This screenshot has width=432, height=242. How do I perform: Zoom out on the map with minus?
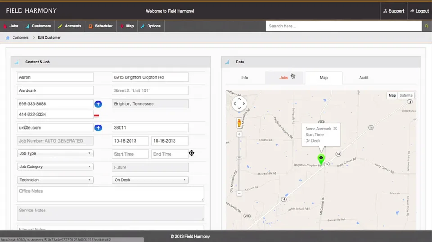[x=239, y=193]
